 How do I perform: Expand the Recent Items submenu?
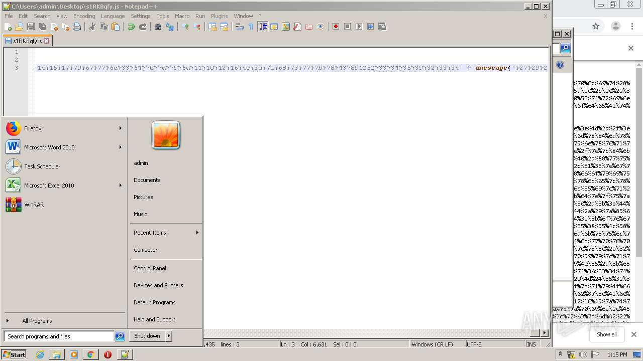(166, 233)
